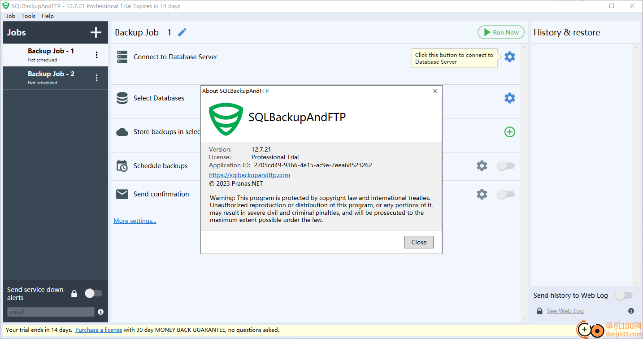Maximize the SQLBackupAndFTP window
Viewport: 643px width, 339px height.
pos(612,6)
